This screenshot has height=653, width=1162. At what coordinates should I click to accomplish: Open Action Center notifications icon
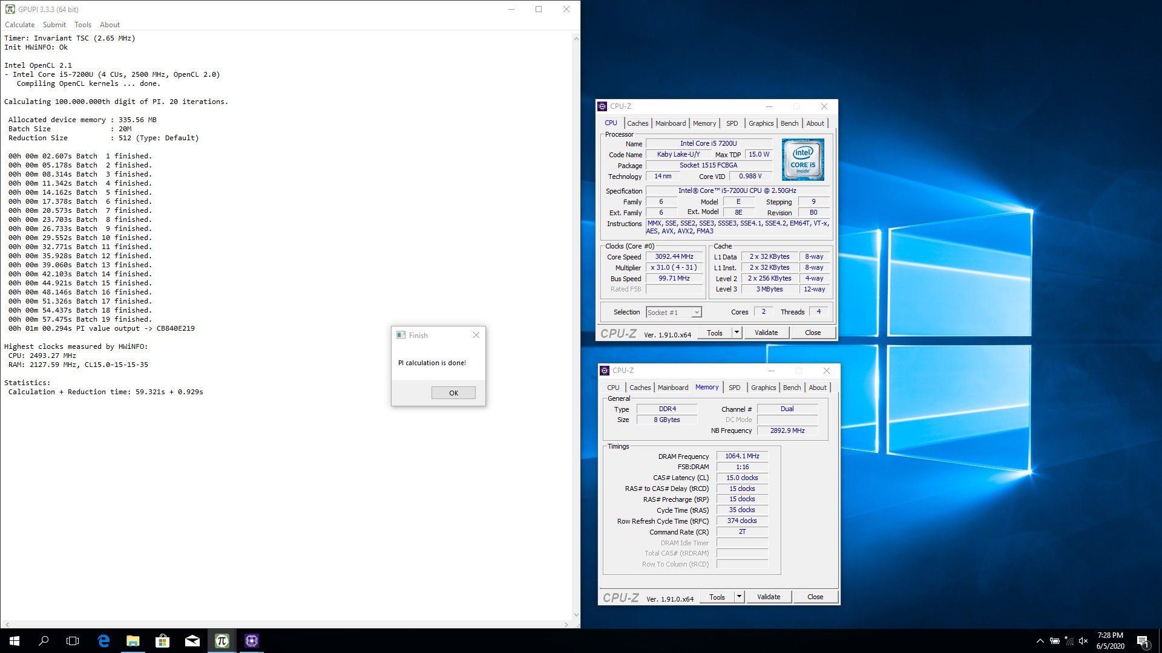[1143, 641]
